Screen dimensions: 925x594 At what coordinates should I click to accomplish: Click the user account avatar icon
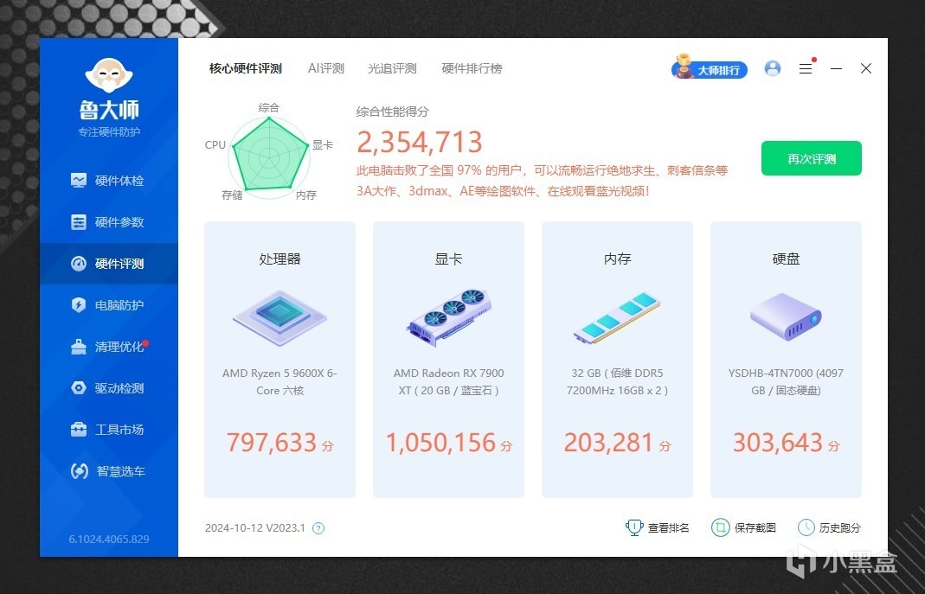coord(772,68)
